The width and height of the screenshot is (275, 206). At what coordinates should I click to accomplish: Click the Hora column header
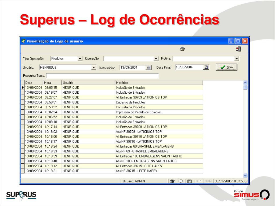tap(52, 83)
